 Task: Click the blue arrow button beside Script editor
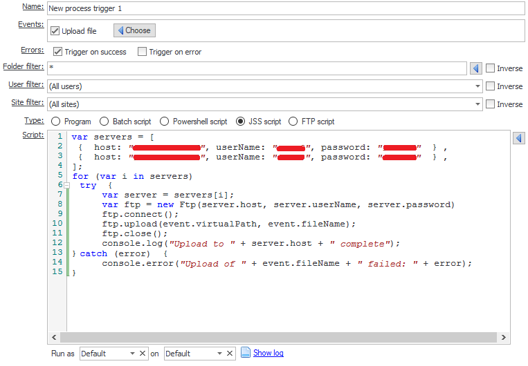pyautogui.click(x=518, y=139)
